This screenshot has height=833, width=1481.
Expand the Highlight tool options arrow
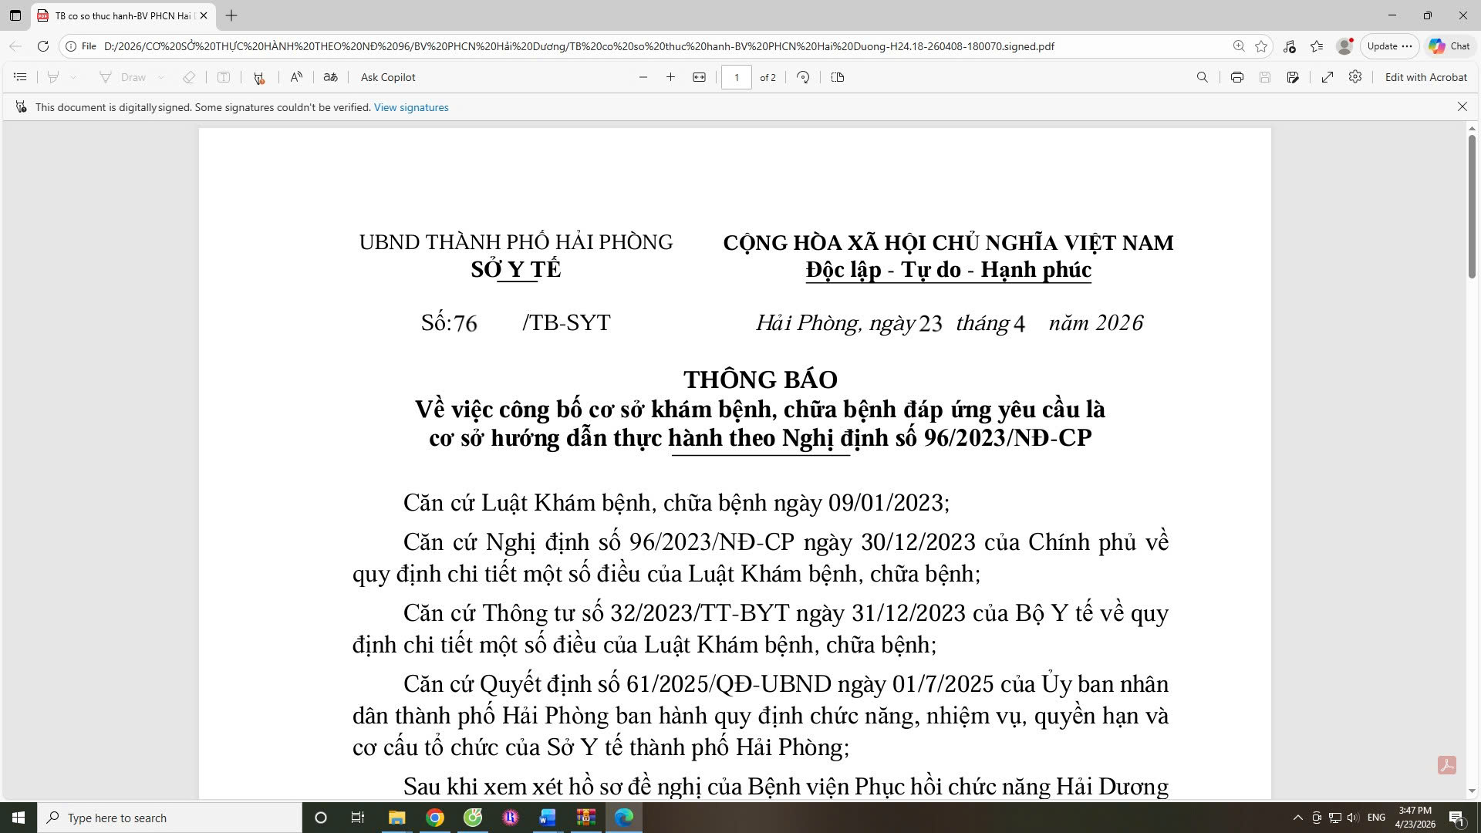pos(73,77)
